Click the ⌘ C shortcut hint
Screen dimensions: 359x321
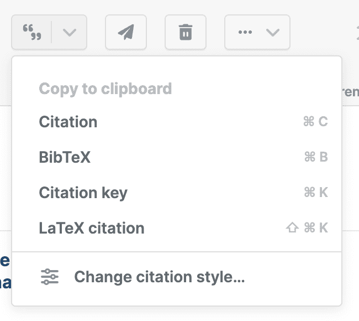tap(315, 122)
